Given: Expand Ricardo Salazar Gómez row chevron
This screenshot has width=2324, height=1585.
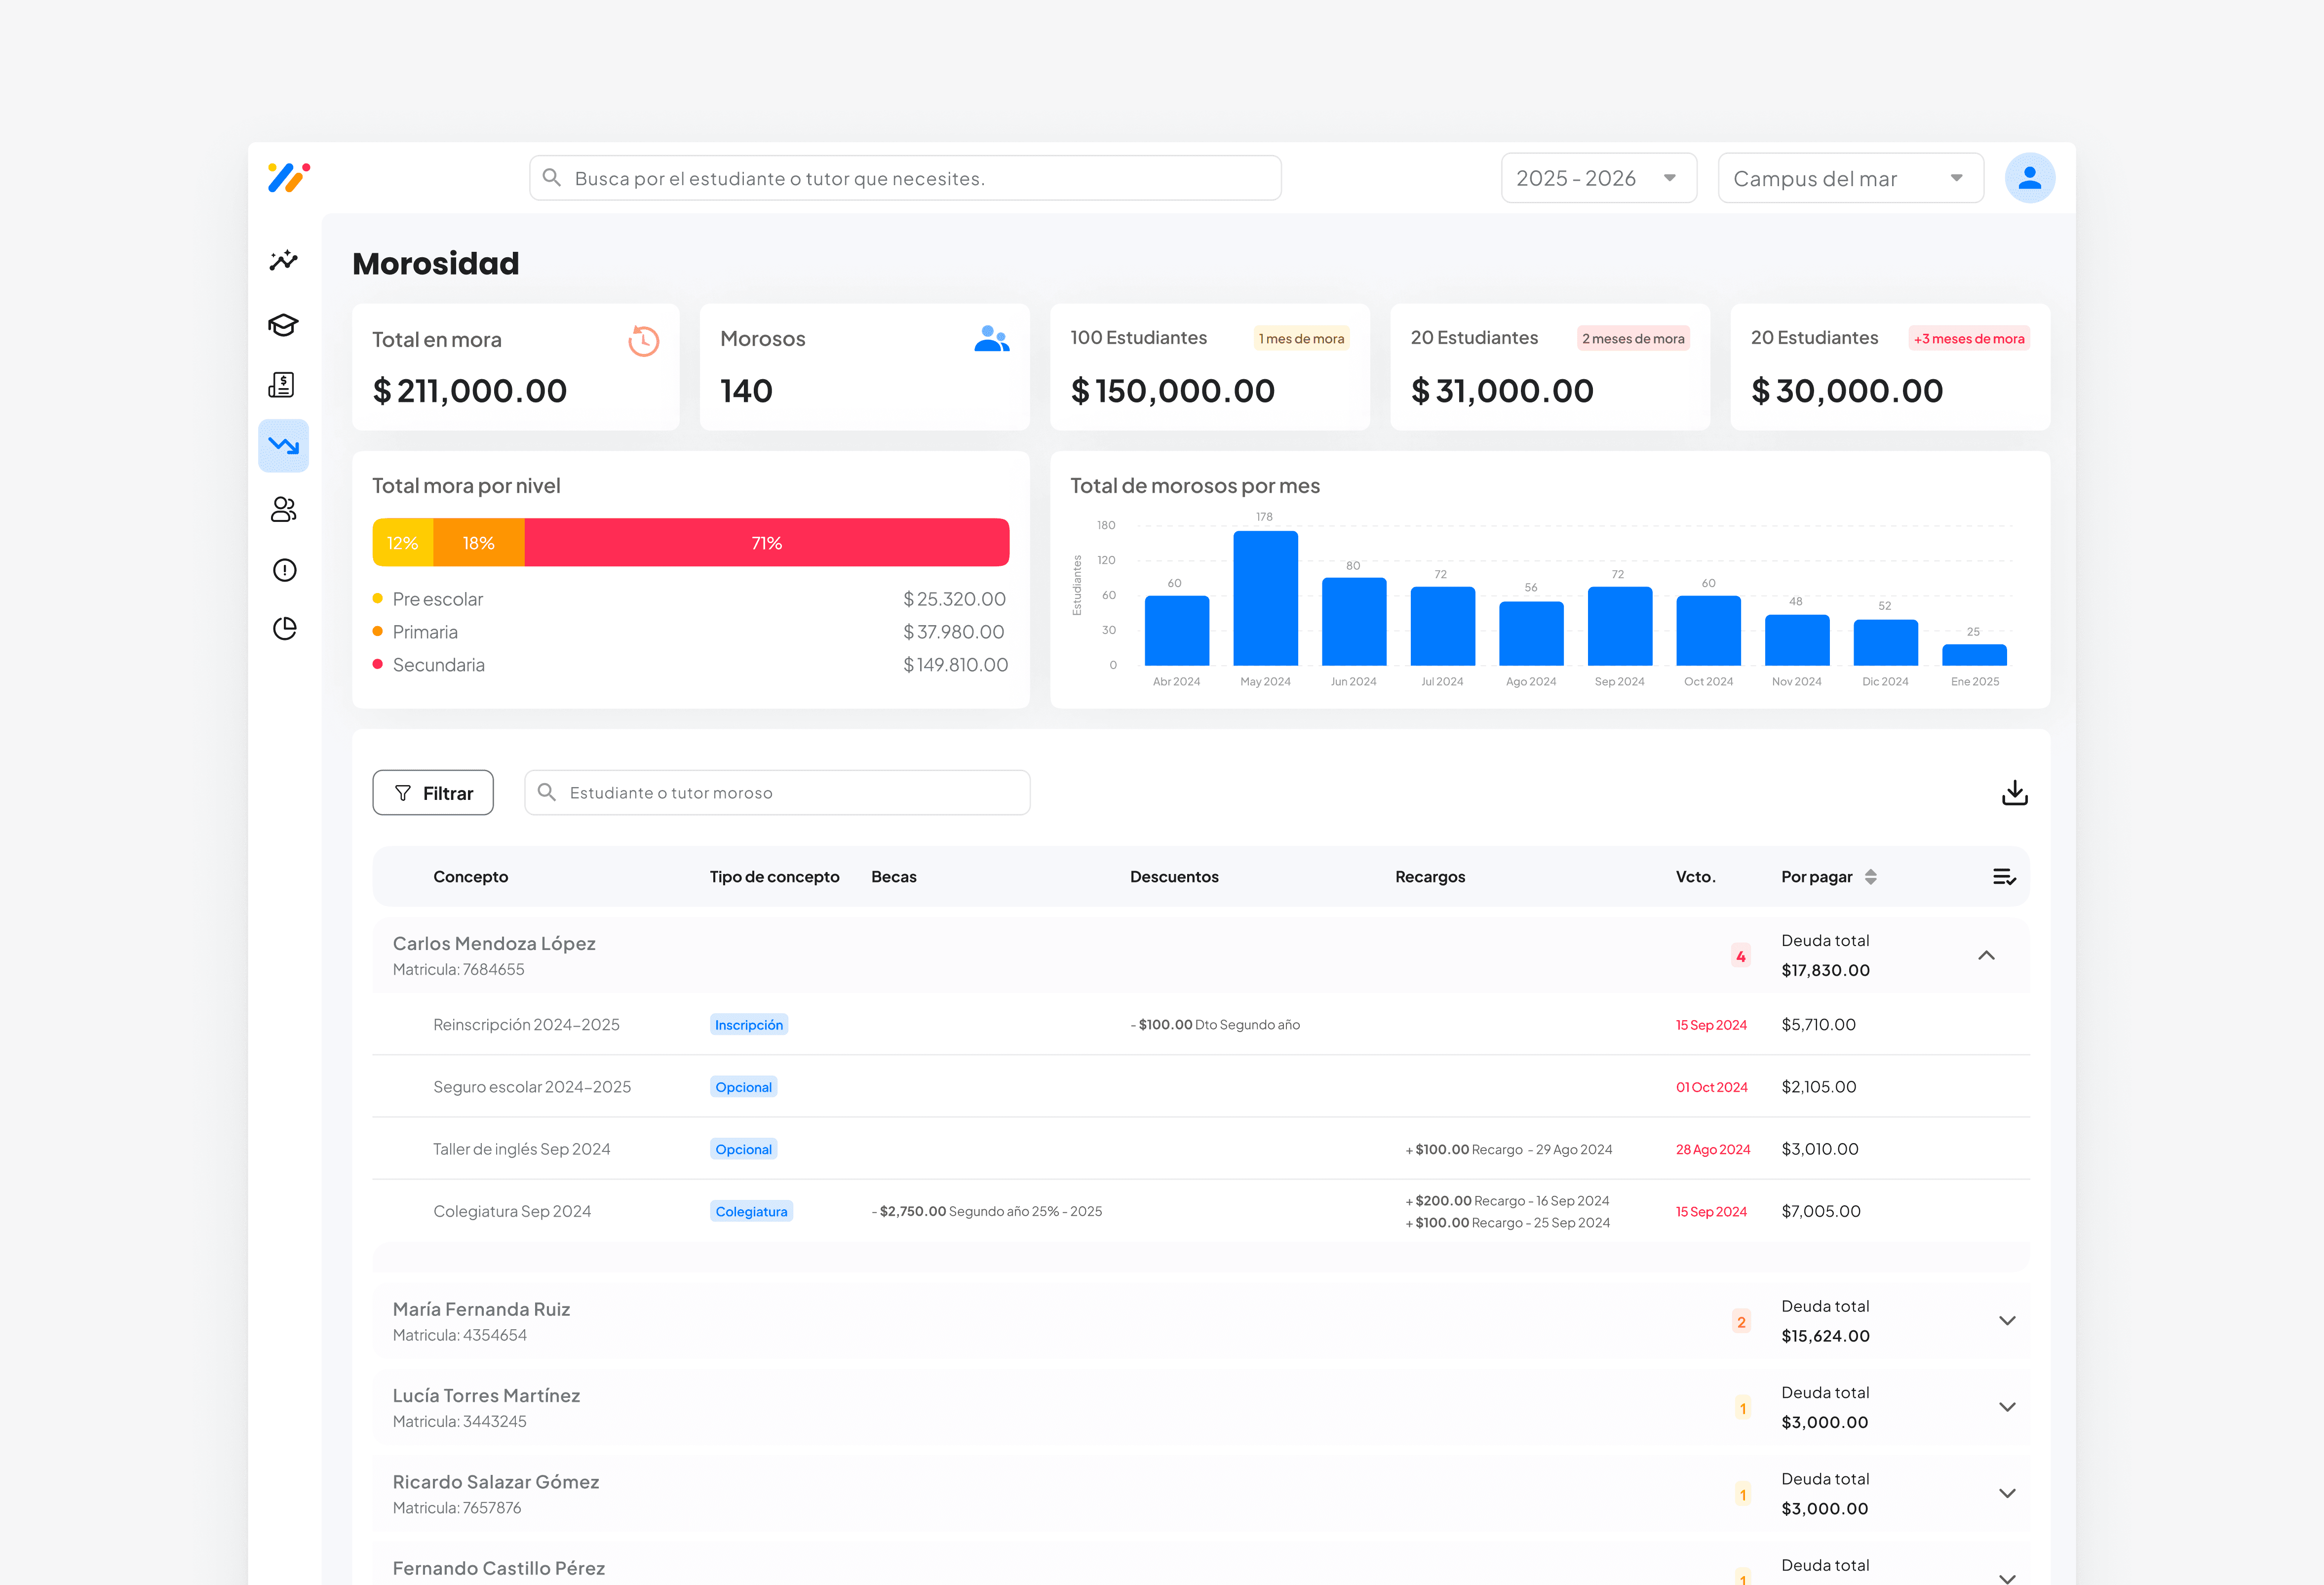Looking at the screenshot, I should (x=2007, y=1493).
